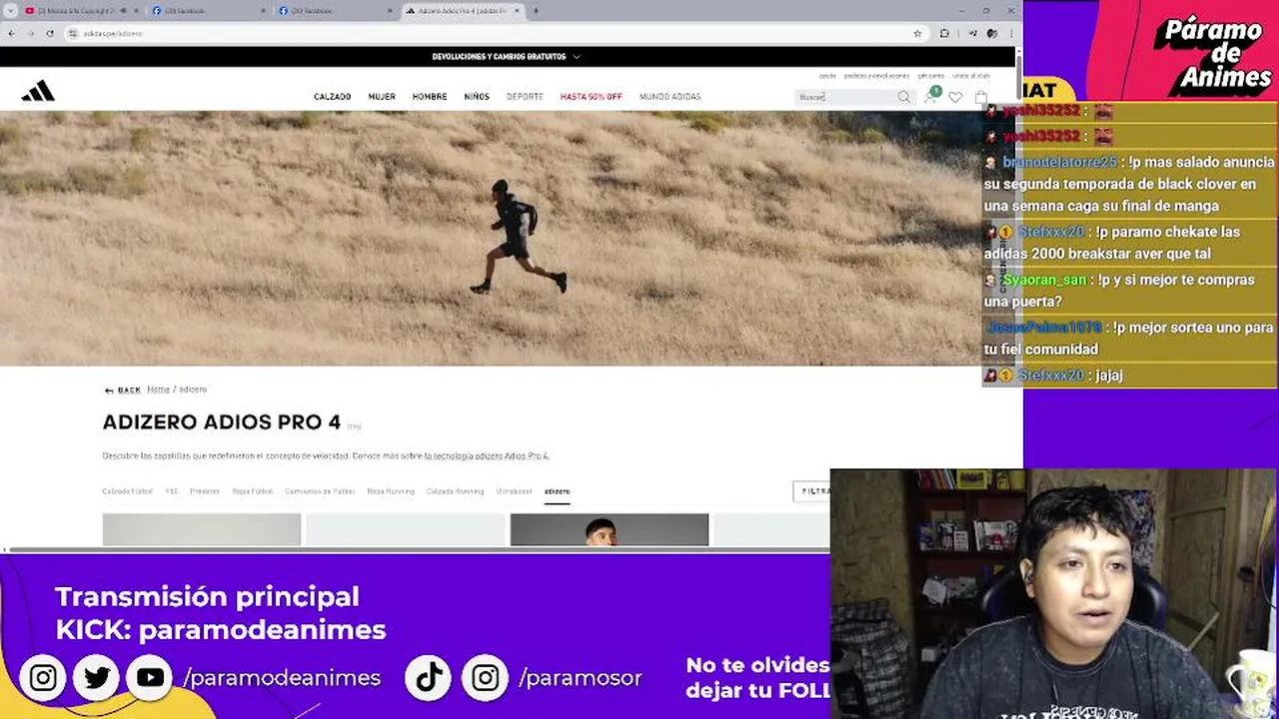The height and width of the screenshot is (719, 1279).
Task: Switch to the first Facebook browser tab
Action: (x=210, y=11)
